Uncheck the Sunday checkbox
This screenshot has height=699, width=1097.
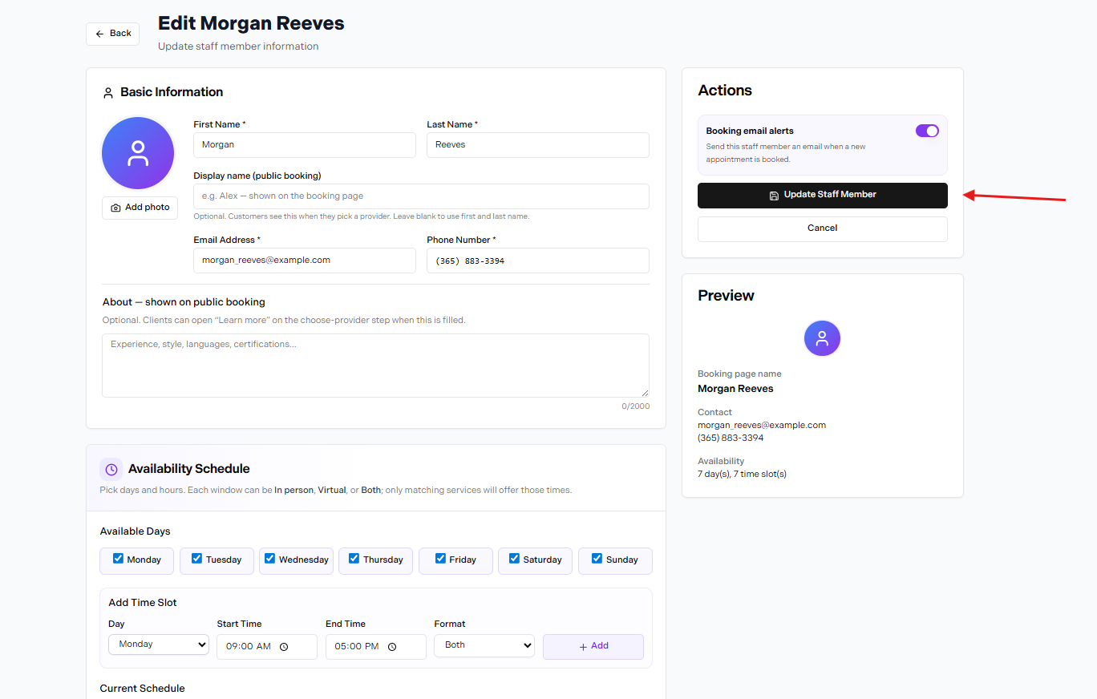pyautogui.click(x=597, y=559)
